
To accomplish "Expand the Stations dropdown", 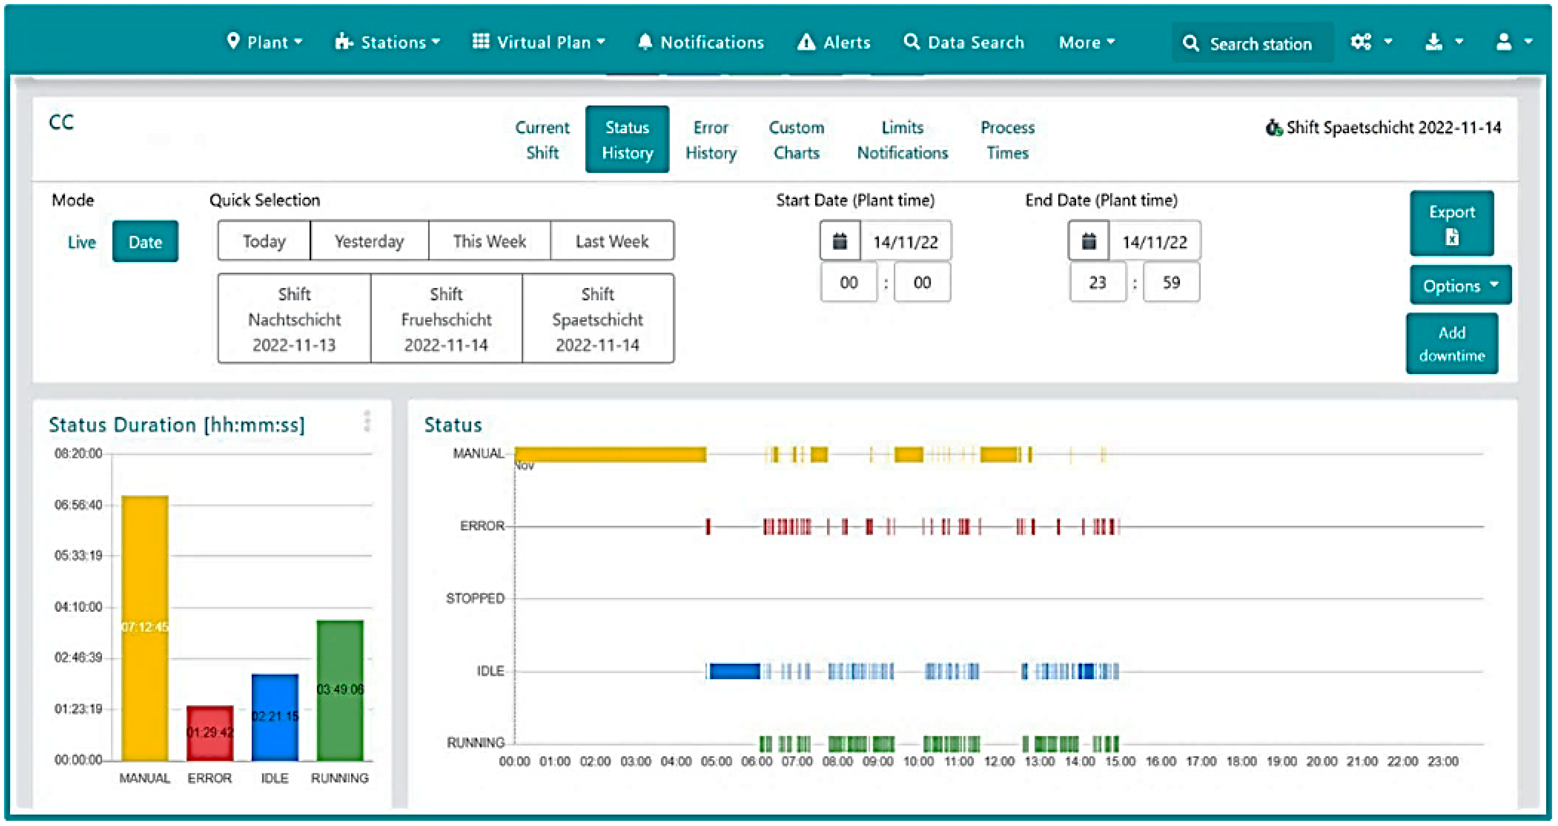I will pos(388,42).
